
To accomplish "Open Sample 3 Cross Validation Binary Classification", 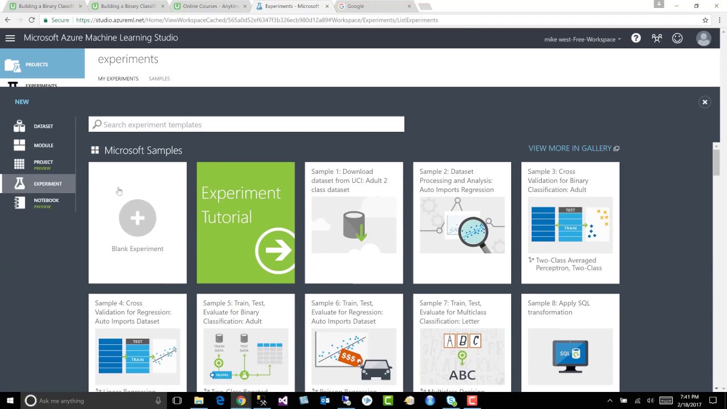I will tap(570, 223).
